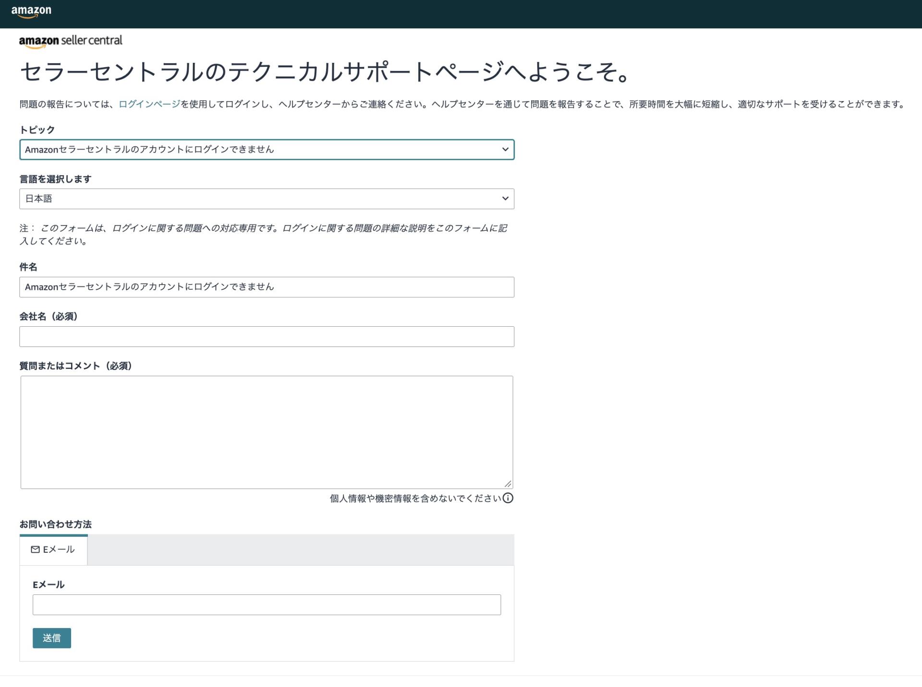Click info icon beside 個人情報 notice
This screenshot has width=922, height=687.
click(508, 498)
